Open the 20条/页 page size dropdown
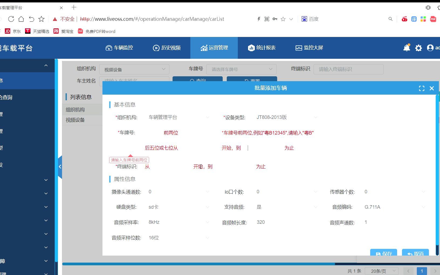Image resolution: width=440 pixels, height=275 pixels. coord(381,271)
